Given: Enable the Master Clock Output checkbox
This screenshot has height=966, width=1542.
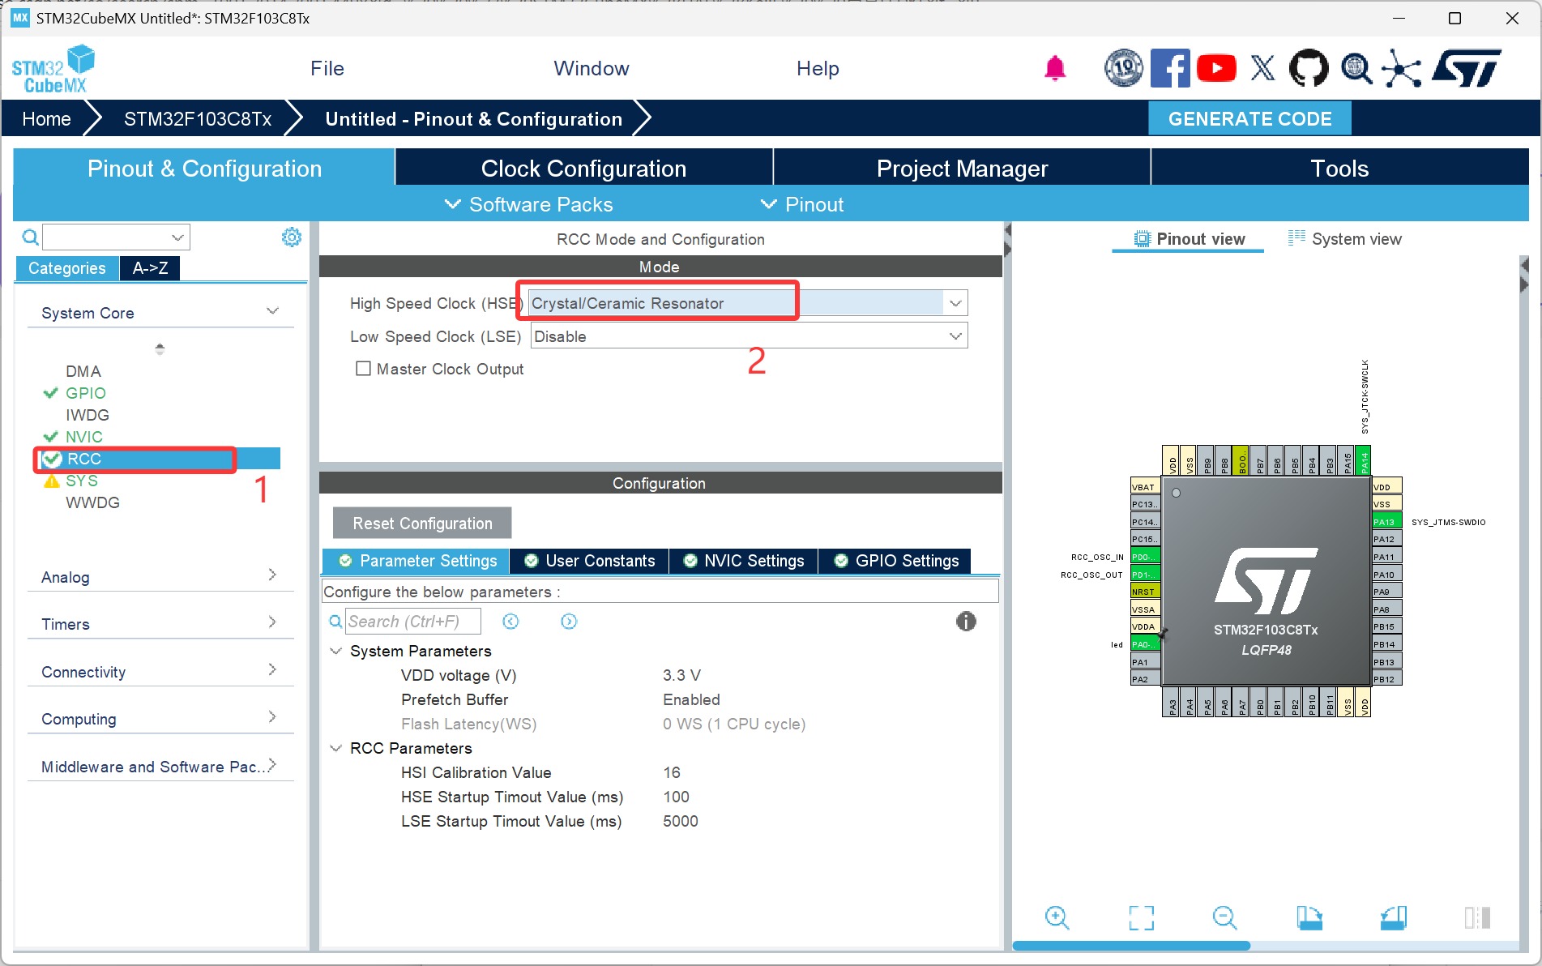Looking at the screenshot, I should [x=364, y=369].
